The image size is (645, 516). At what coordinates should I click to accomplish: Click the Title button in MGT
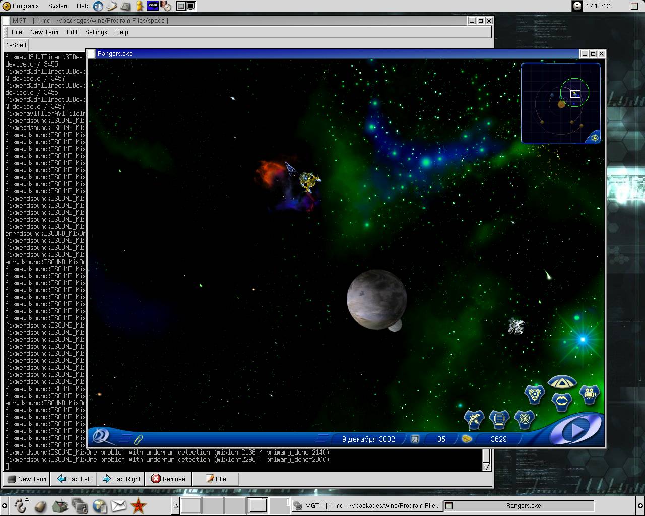click(216, 479)
